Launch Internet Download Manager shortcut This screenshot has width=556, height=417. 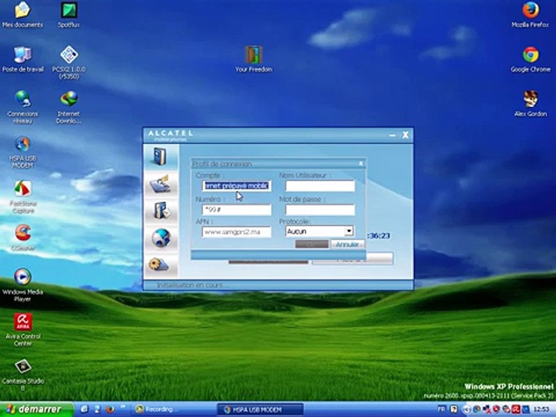69,107
